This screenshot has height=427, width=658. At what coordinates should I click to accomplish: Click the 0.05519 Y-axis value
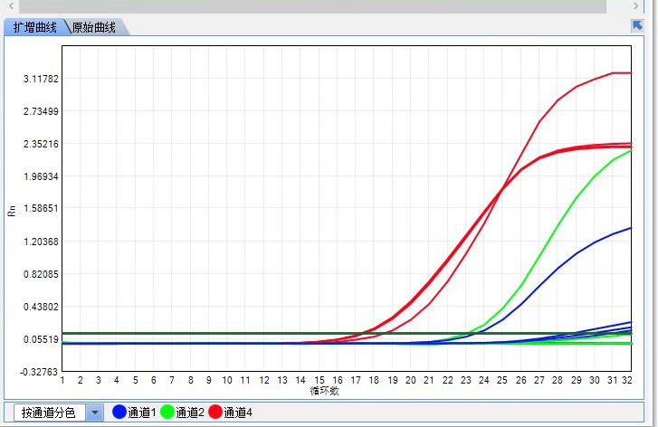41,339
